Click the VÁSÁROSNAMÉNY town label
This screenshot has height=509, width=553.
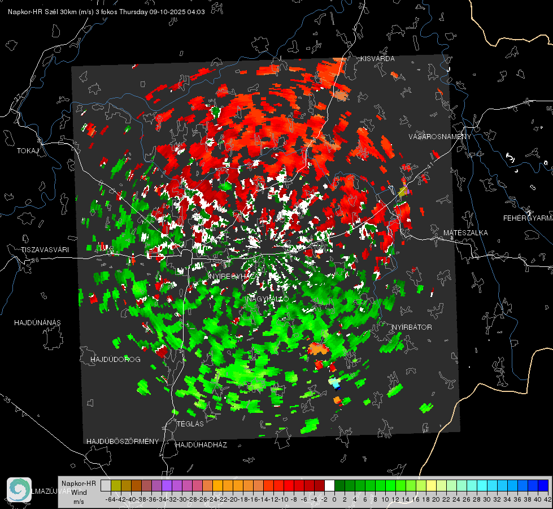[x=439, y=137]
